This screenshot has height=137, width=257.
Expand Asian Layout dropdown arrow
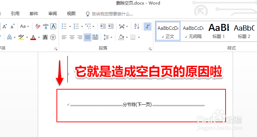tap(127, 26)
